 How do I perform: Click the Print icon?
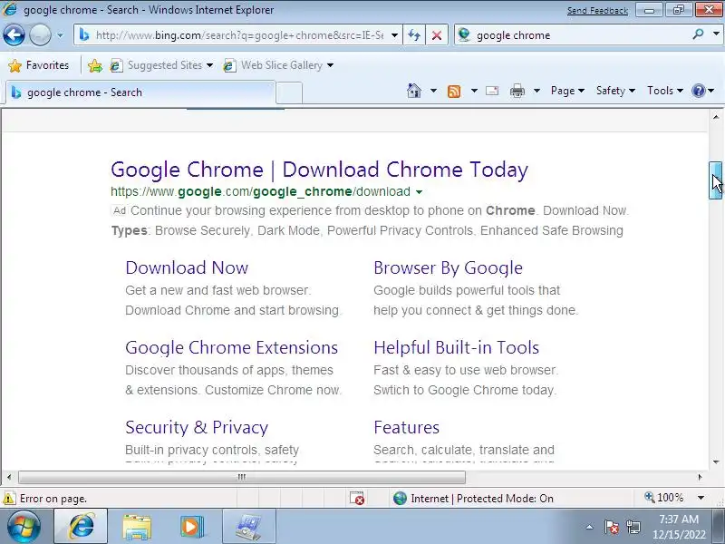pyautogui.click(x=517, y=91)
